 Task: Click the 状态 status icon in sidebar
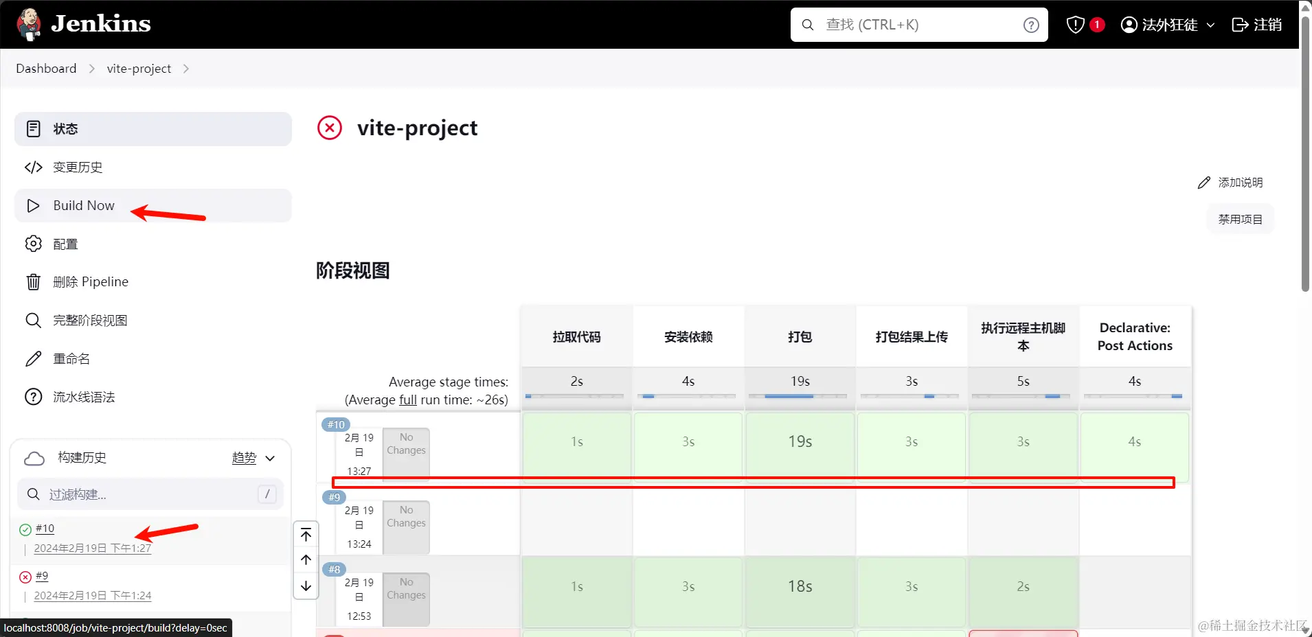[33, 128]
